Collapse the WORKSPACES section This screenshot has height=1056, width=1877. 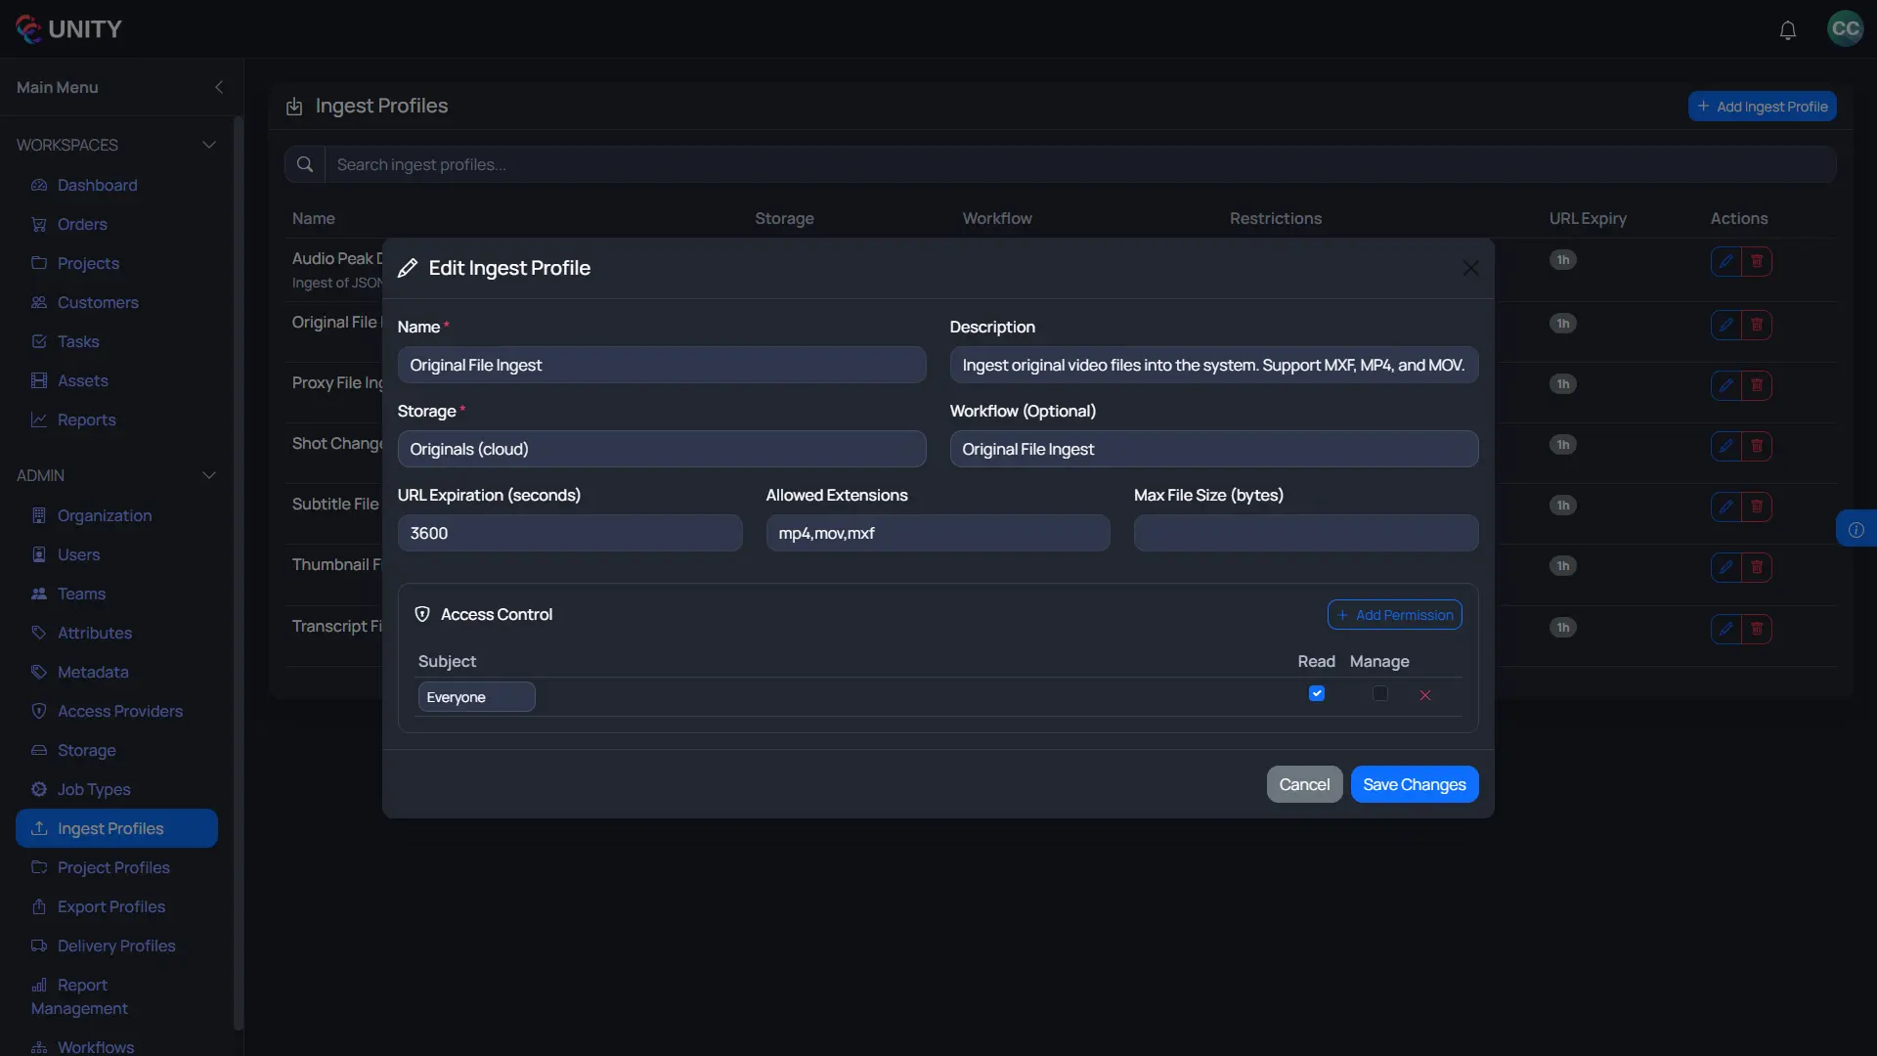point(209,144)
